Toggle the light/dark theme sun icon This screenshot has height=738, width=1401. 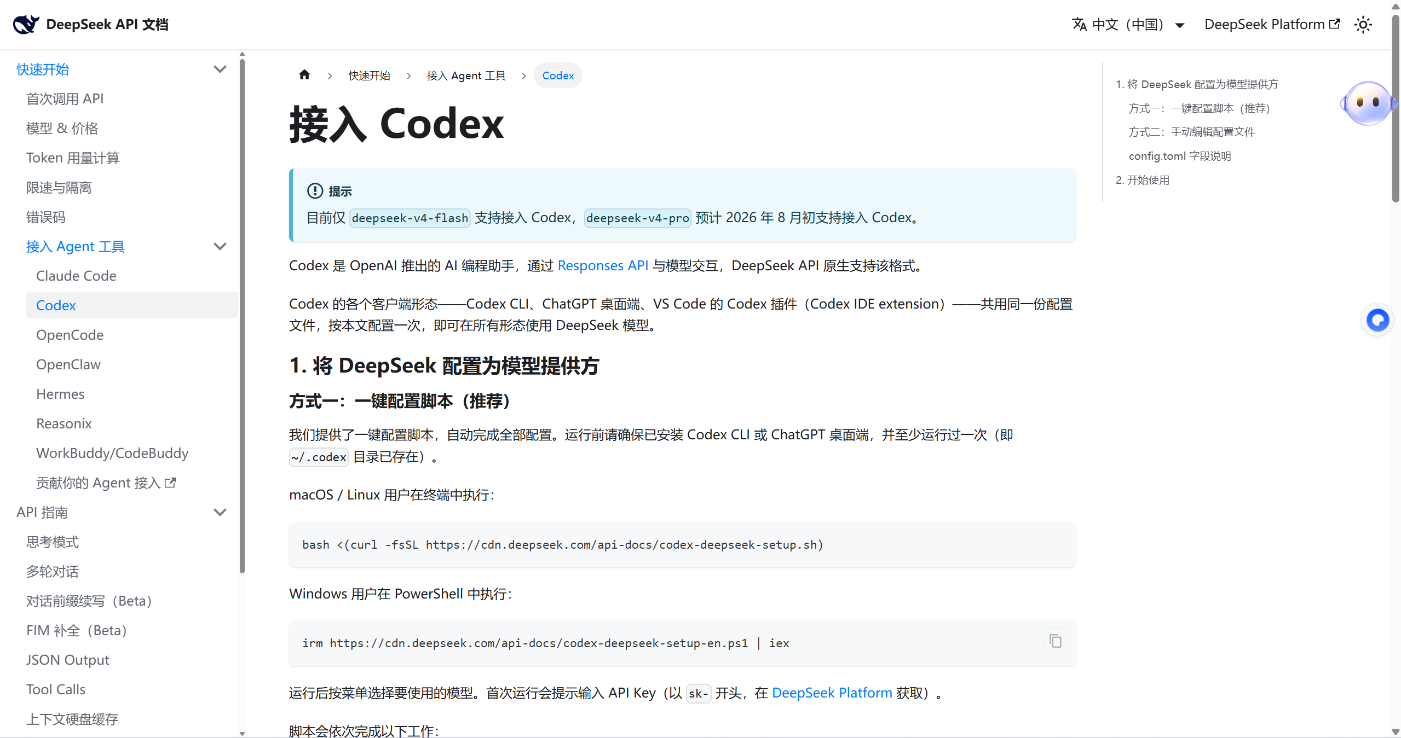1363,25
